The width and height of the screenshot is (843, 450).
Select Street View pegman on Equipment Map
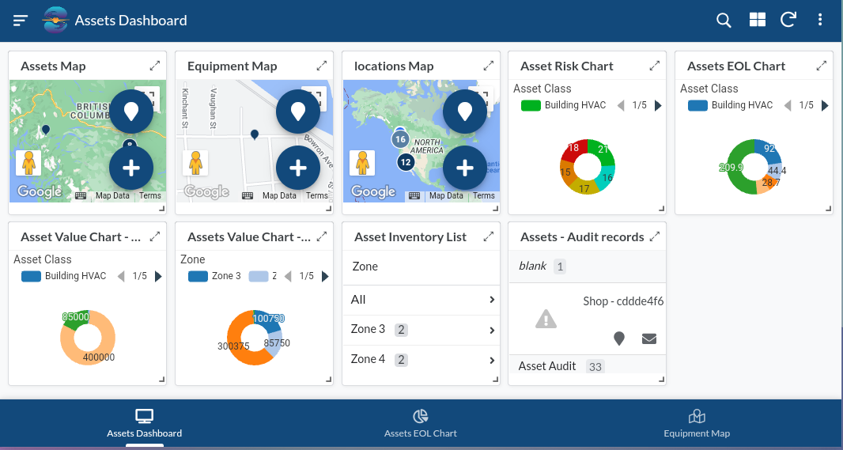pos(195,163)
